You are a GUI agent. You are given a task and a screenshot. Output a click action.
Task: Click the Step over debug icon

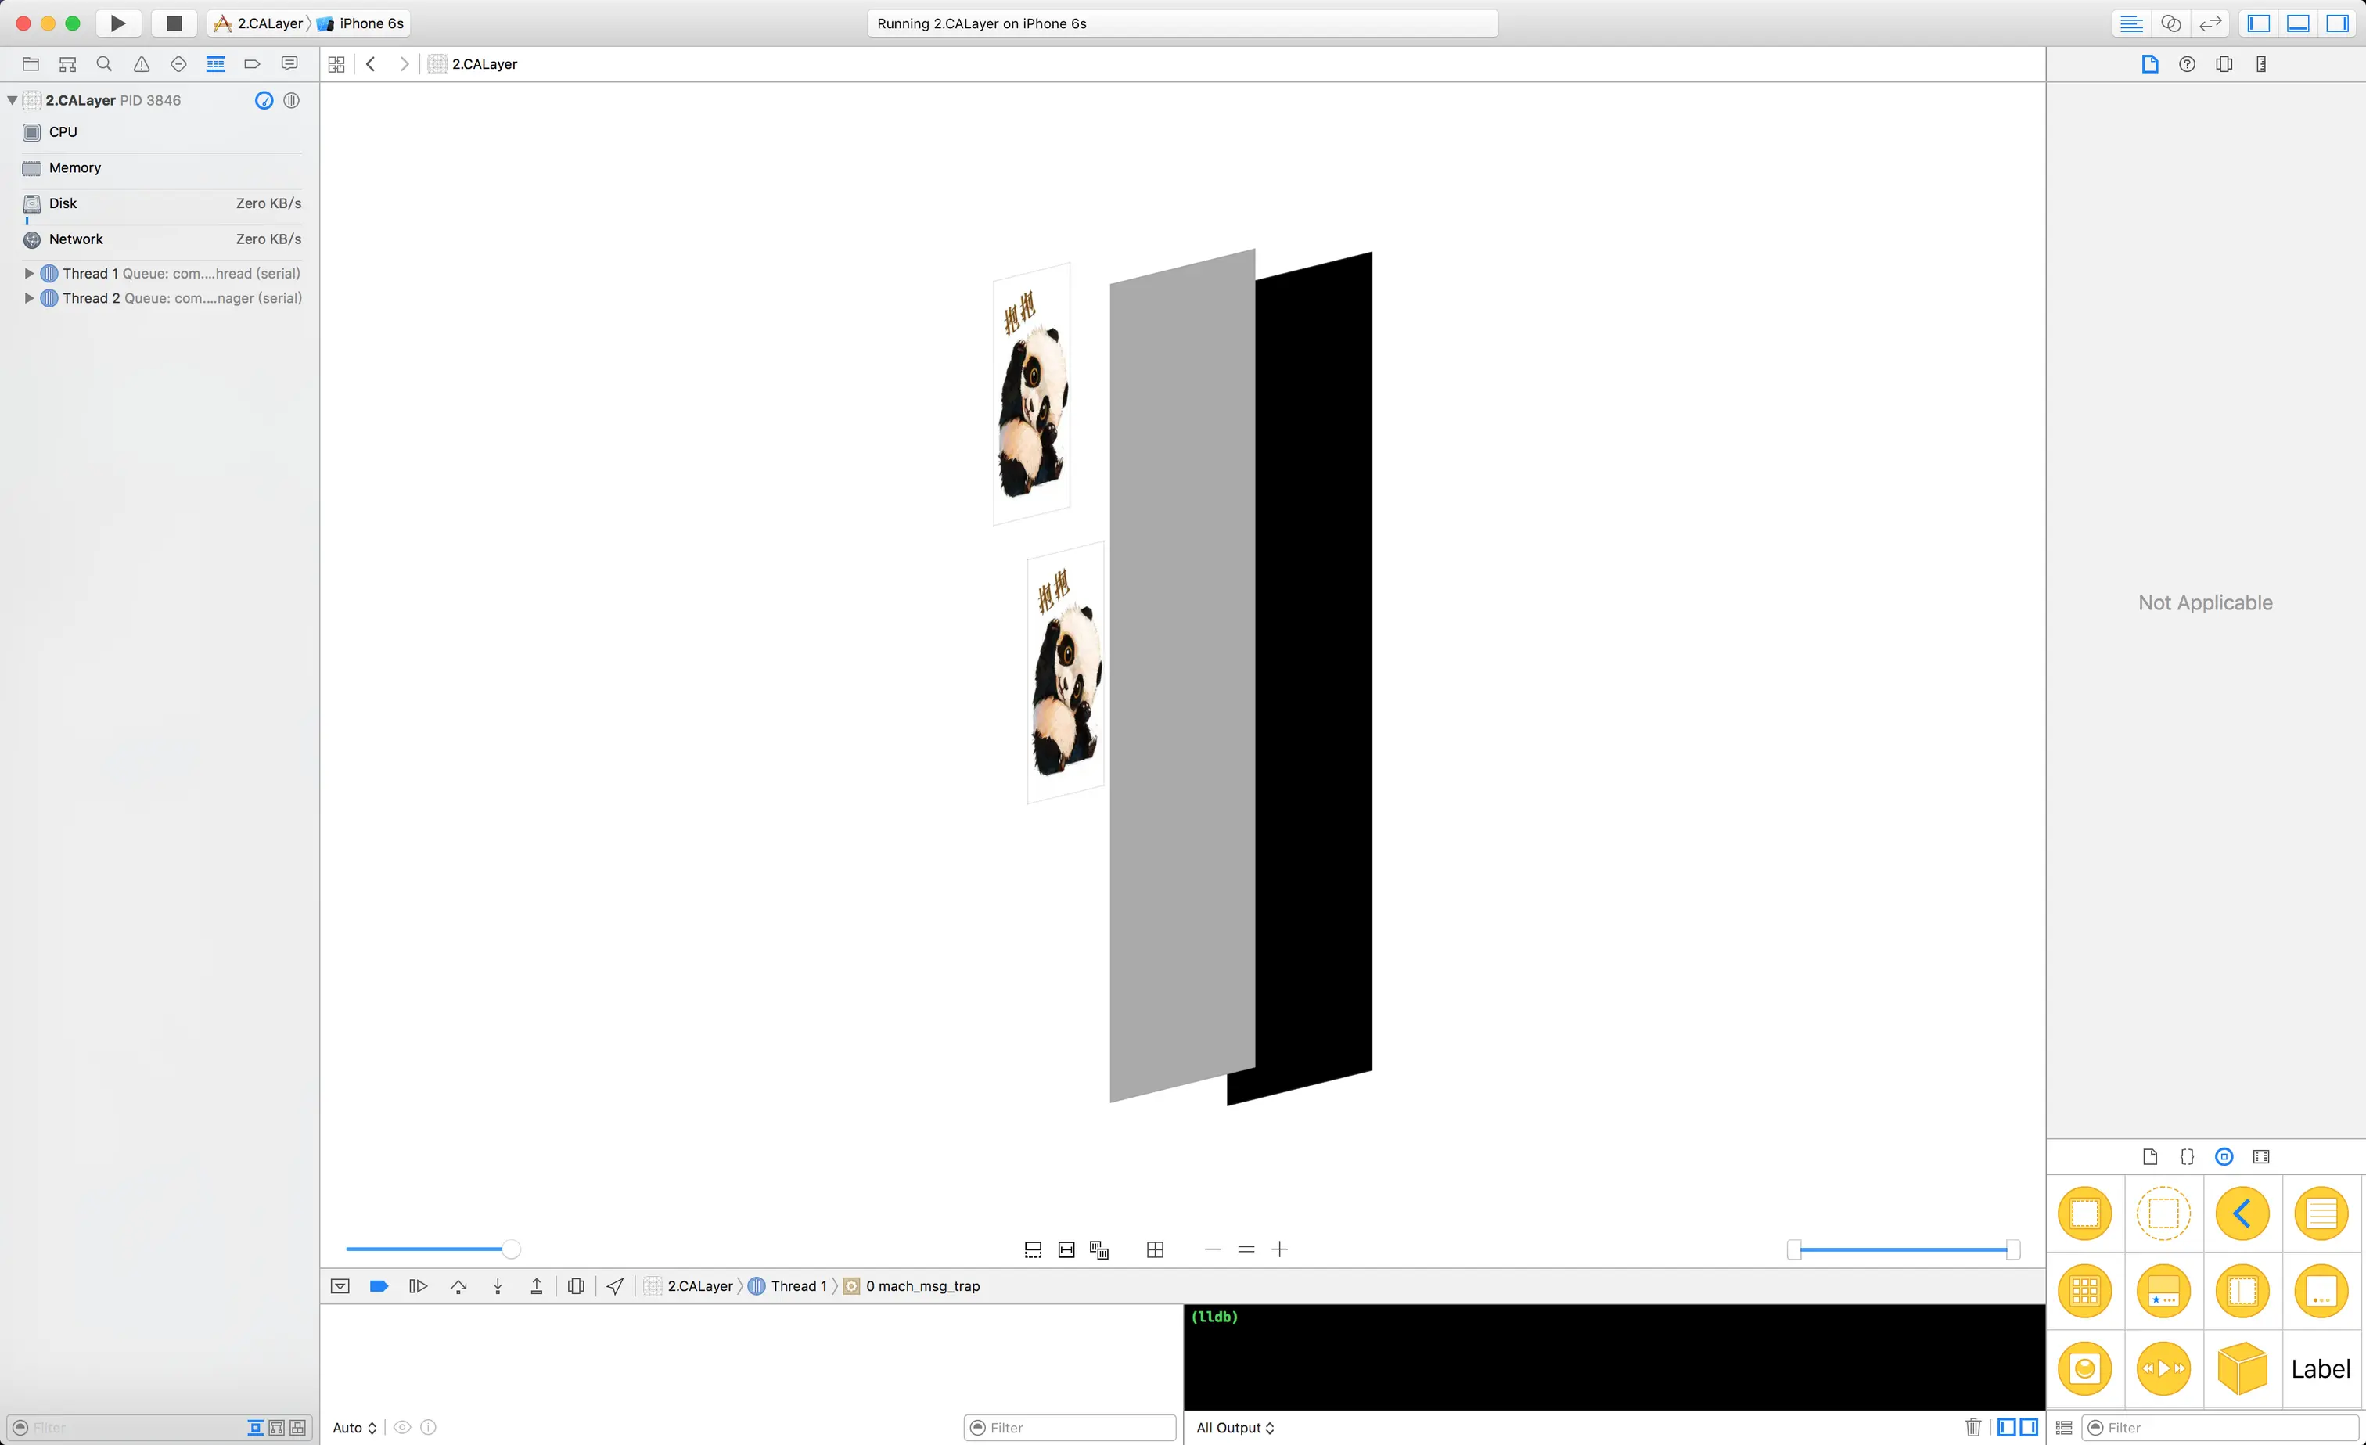[458, 1287]
